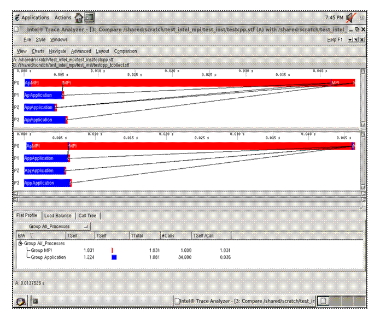
Task: Switch to the Flat Profile tab
Action: 27,215
